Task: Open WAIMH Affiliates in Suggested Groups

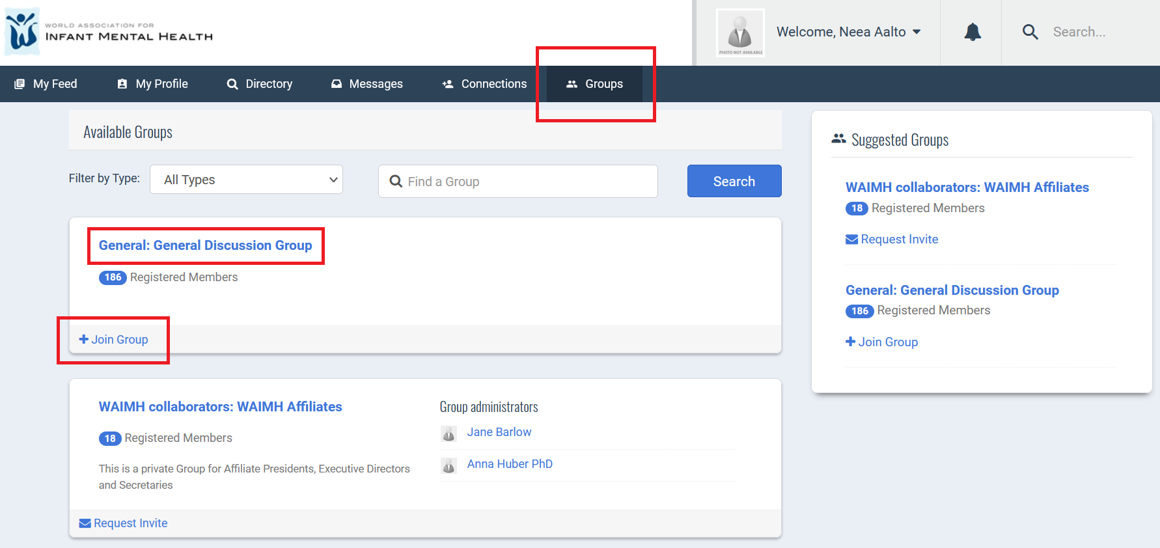Action: point(967,187)
